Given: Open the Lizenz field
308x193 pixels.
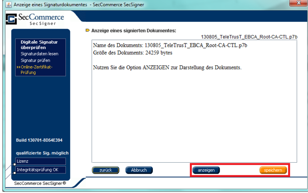Looking at the screenshot, I should pyautogui.click(x=40, y=161).
